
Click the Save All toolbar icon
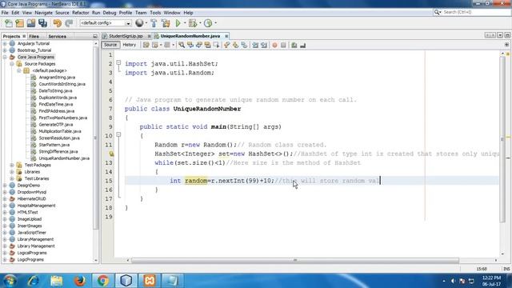tap(42, 23)
